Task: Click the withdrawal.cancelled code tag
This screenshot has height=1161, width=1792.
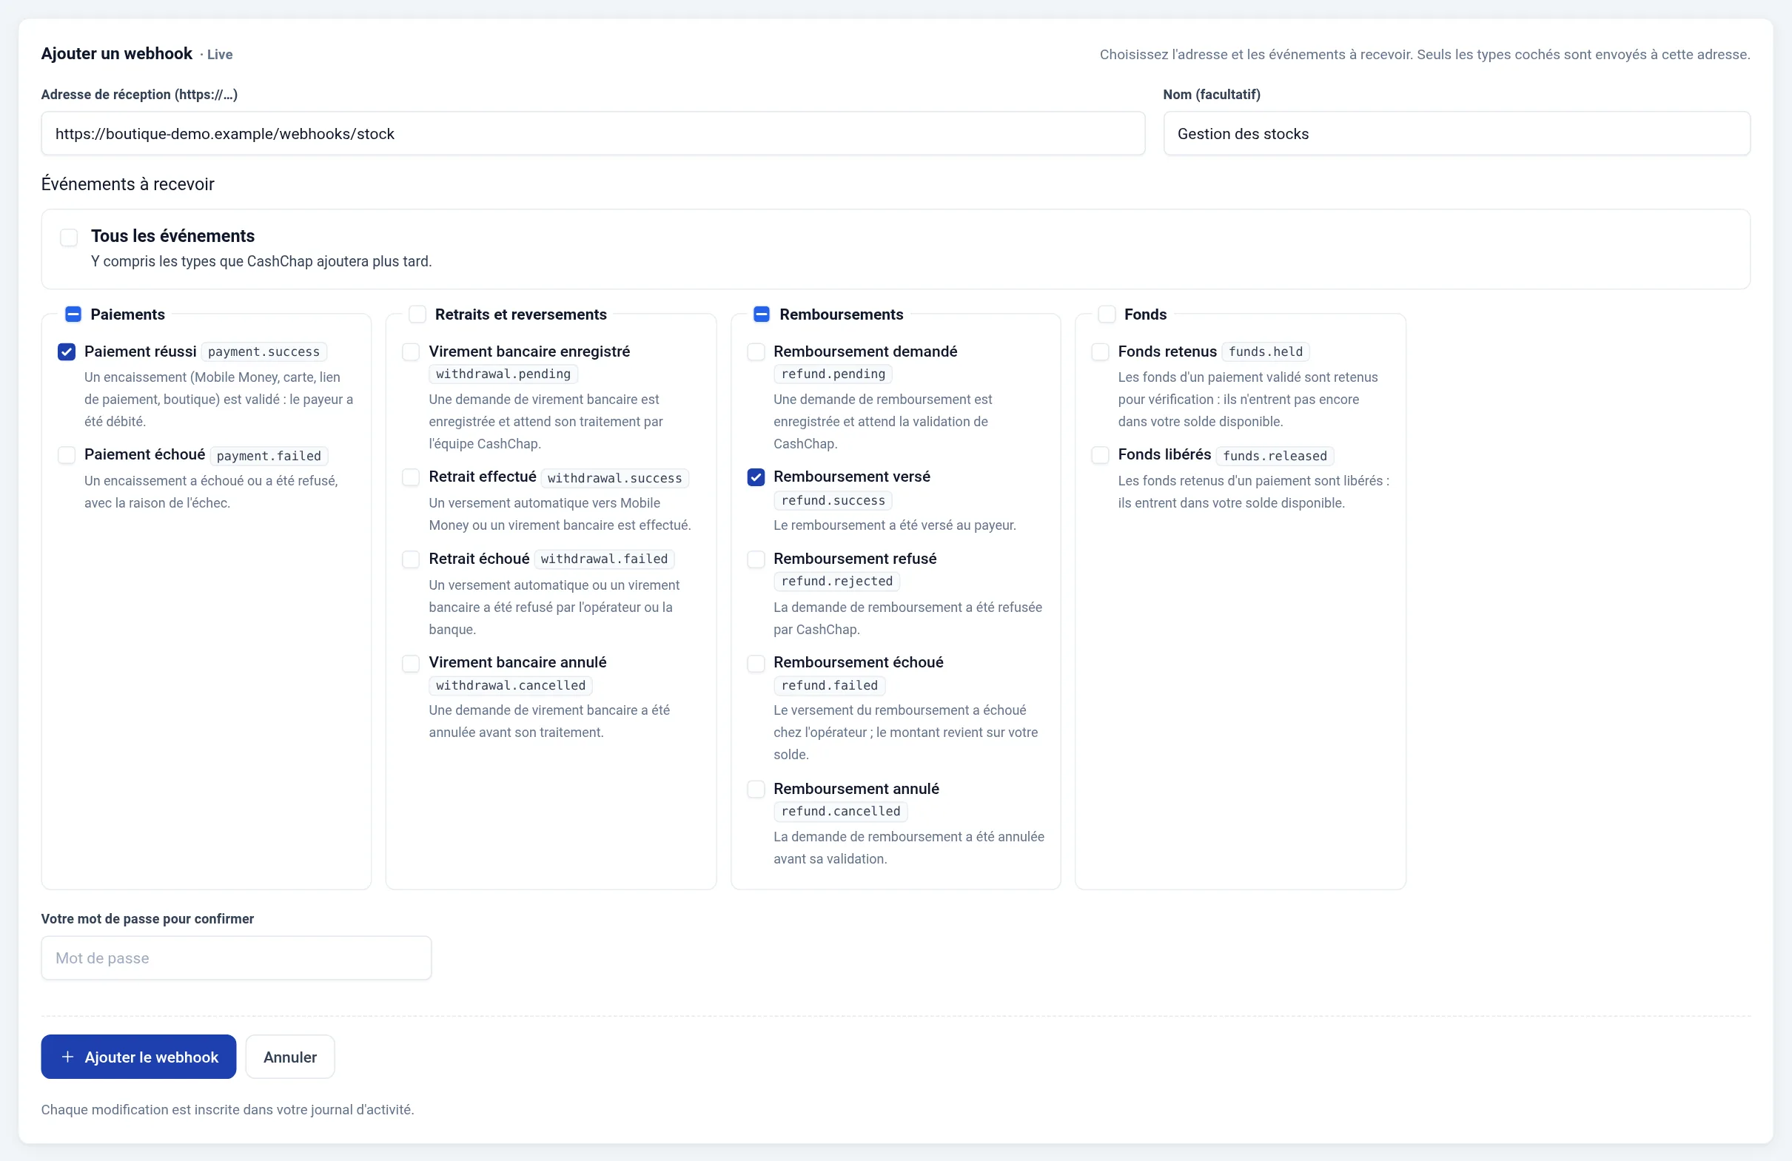Action: pos(511,685)
